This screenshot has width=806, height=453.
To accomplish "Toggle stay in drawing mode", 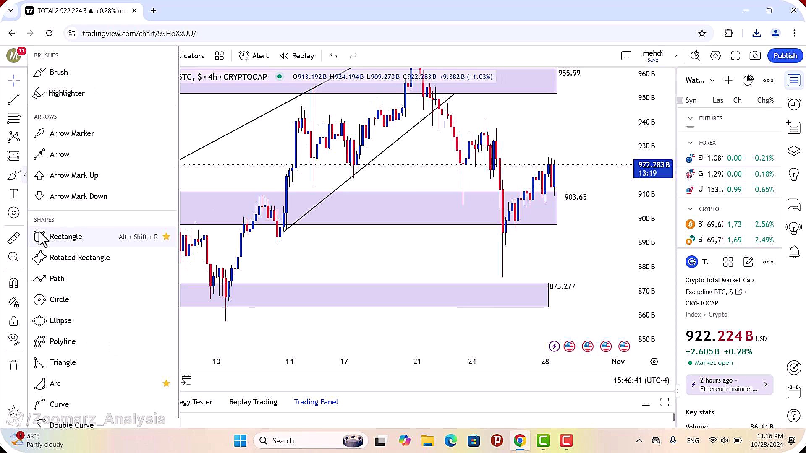I will tap(14, 302).
